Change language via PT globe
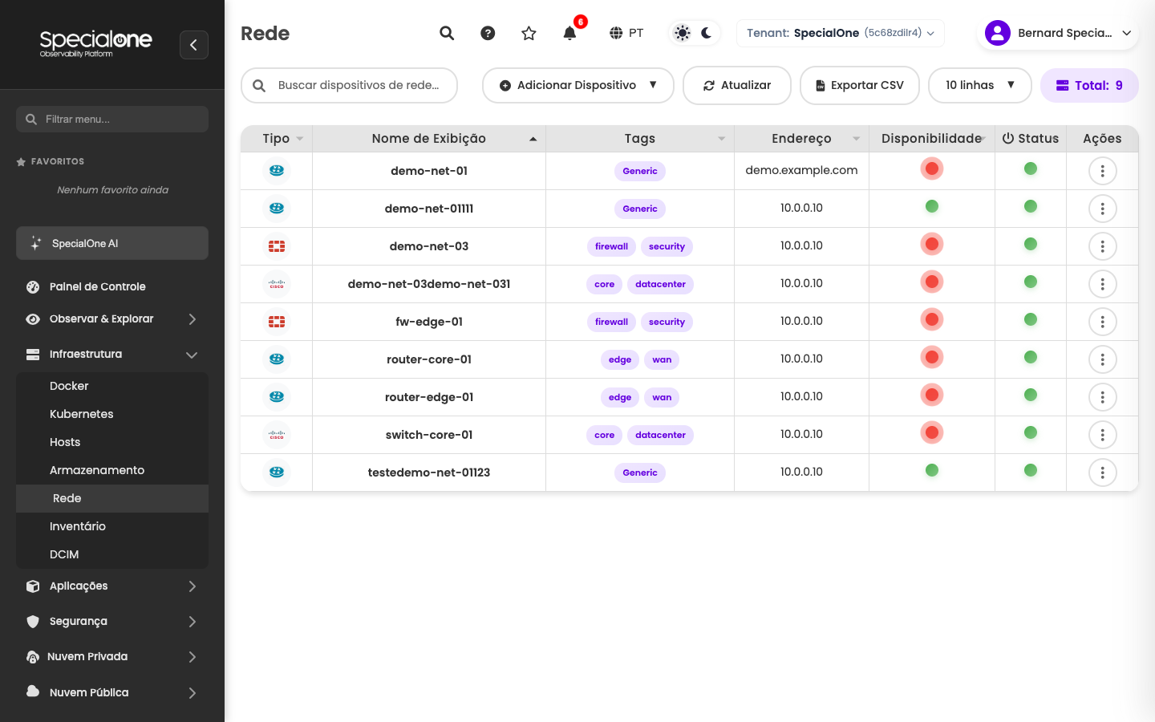The height and width of the screenshot is (722, 1155). coord(626,33)
